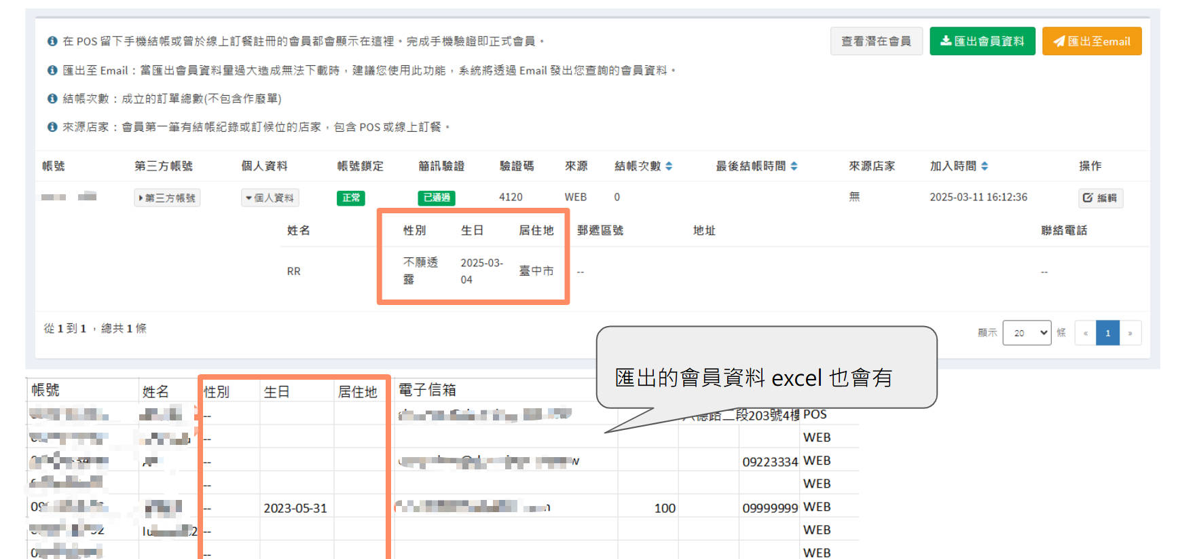The width and height of the screenshot is (1195, 559).
Task: Open the rows-per-page dropdown showing 20
Action: 1026,333
